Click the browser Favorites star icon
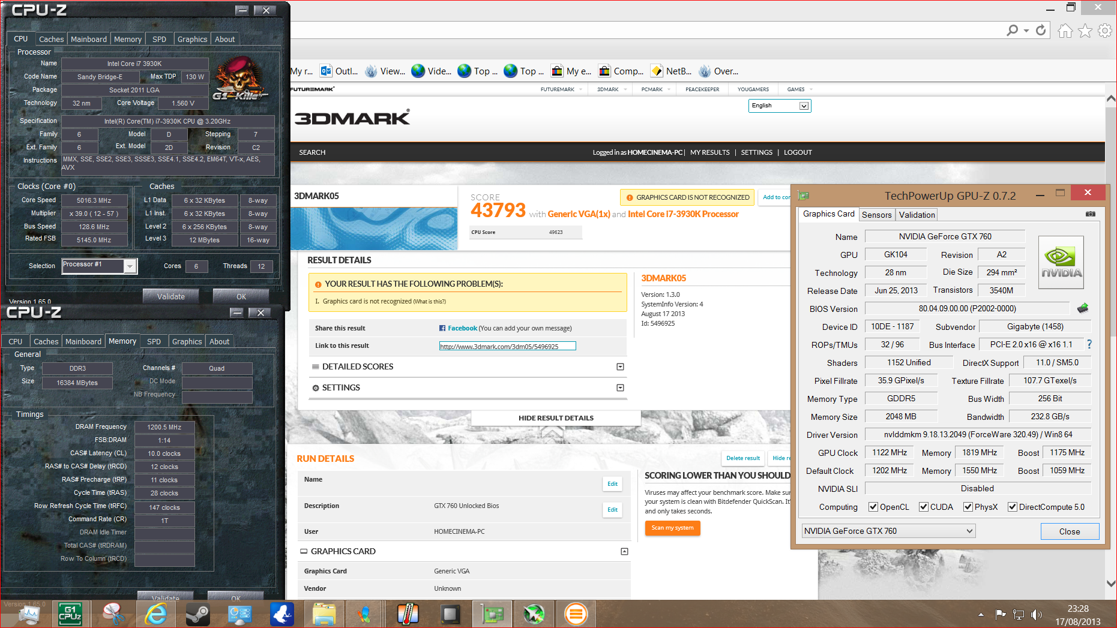Screen dimensions: 1117x628 coord(1085,31)
